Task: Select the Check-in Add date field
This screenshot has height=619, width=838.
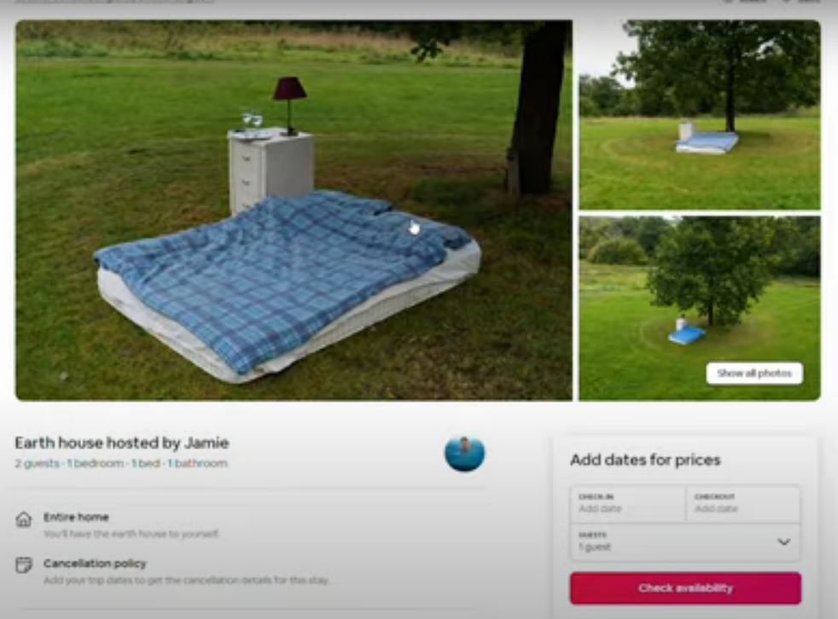Action: (x=627, y=504)
